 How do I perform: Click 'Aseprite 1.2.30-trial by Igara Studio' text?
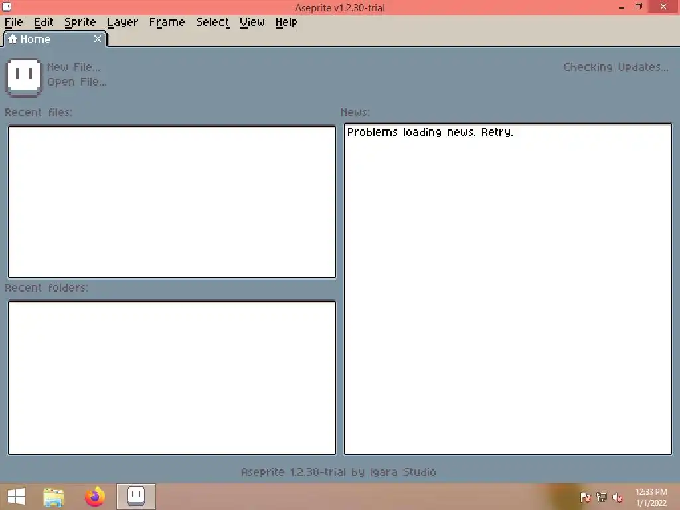pos(338,472)
